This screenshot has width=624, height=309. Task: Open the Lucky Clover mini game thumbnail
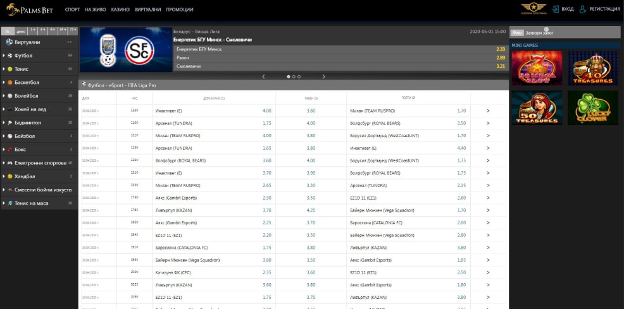pos(592,107)
